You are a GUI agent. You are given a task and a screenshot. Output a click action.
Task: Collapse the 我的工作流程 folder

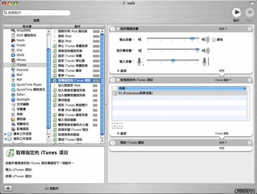[x=5, y=139]
